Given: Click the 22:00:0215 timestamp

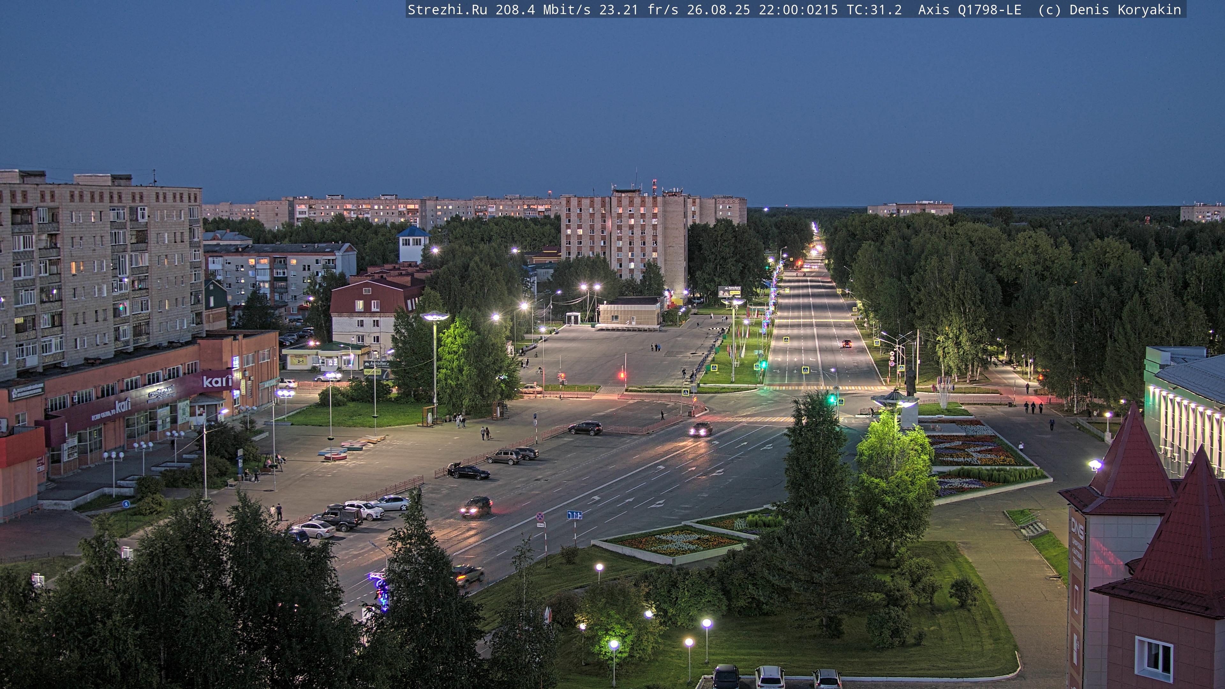Looking at the screenshot, I should [x=798, y=10].
